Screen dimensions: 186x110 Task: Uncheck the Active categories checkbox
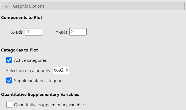pos(9,60)
